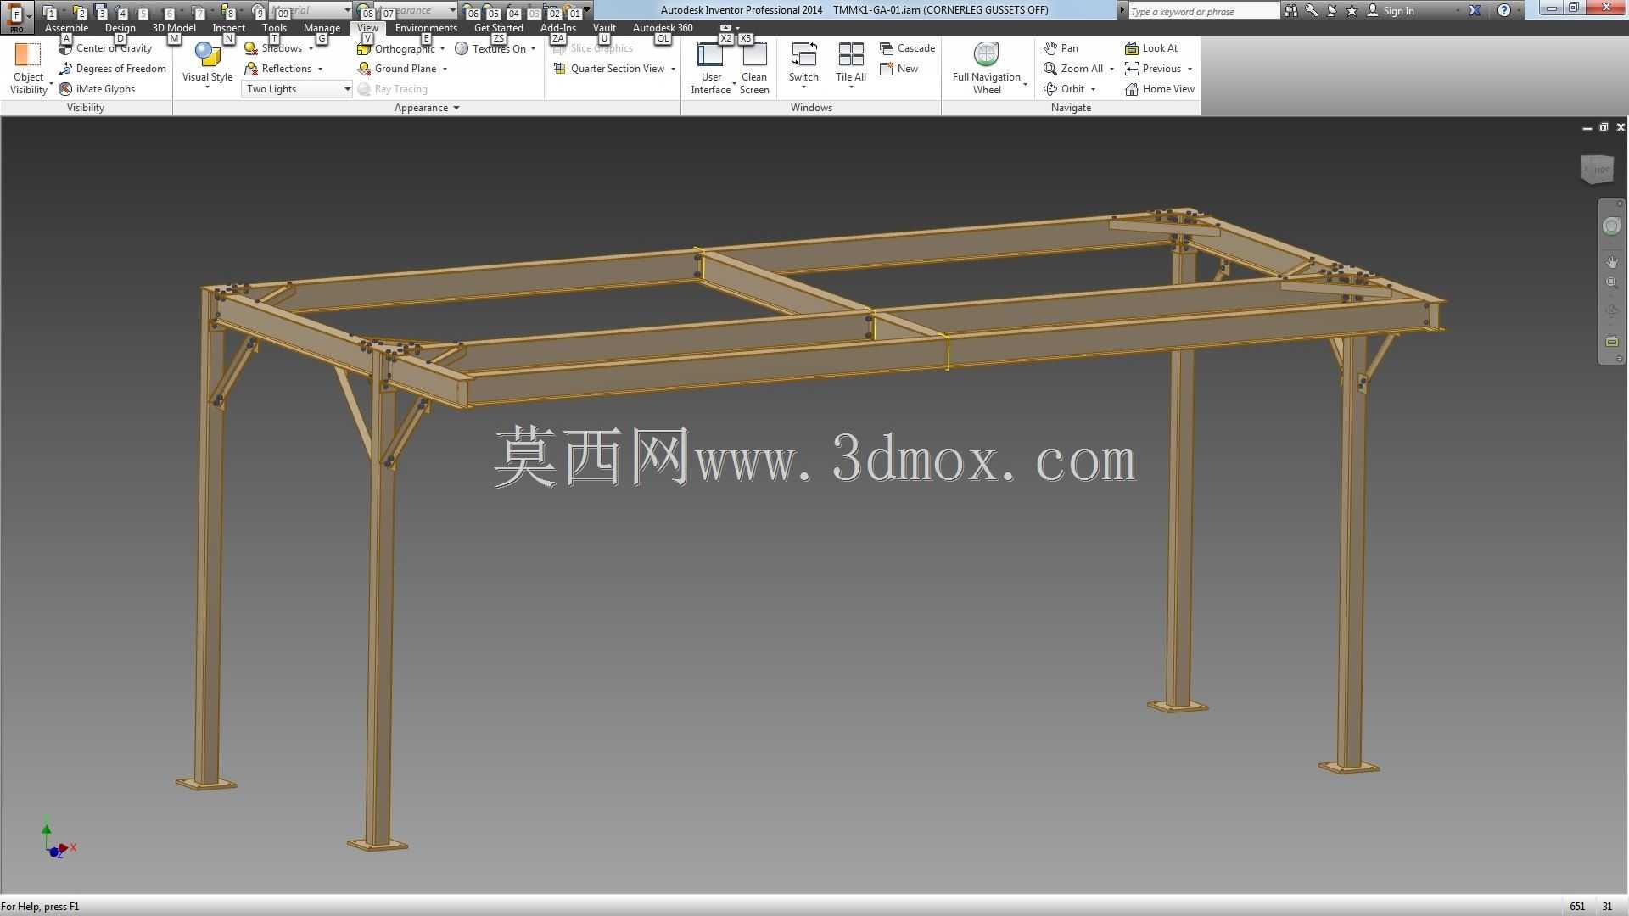Open the Manage ribbon tab

[x=322, y=28]
